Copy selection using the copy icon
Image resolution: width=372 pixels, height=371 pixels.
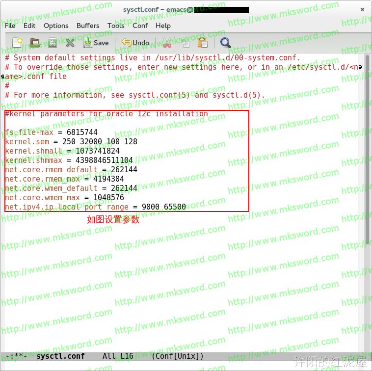pos(185,43)
